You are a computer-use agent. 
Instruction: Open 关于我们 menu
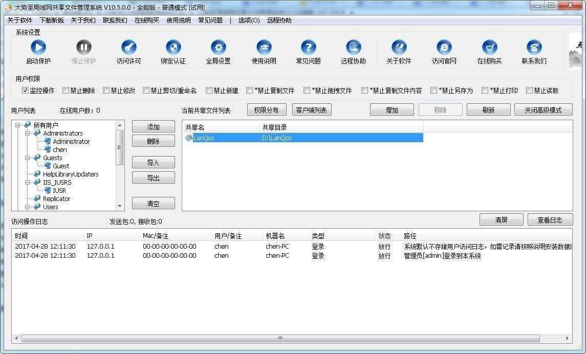pos(83,20)
